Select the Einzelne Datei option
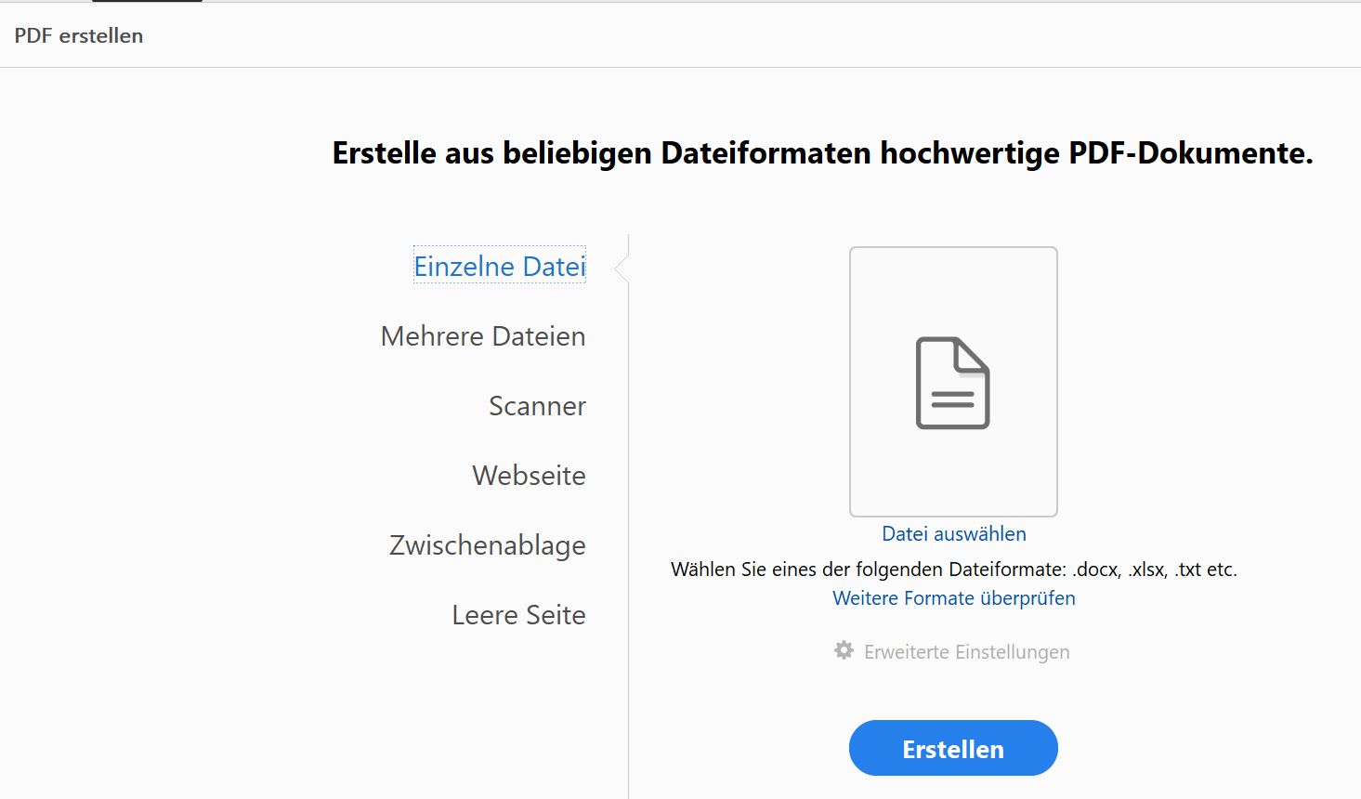 pyautogui.click(x=499, y=266)
